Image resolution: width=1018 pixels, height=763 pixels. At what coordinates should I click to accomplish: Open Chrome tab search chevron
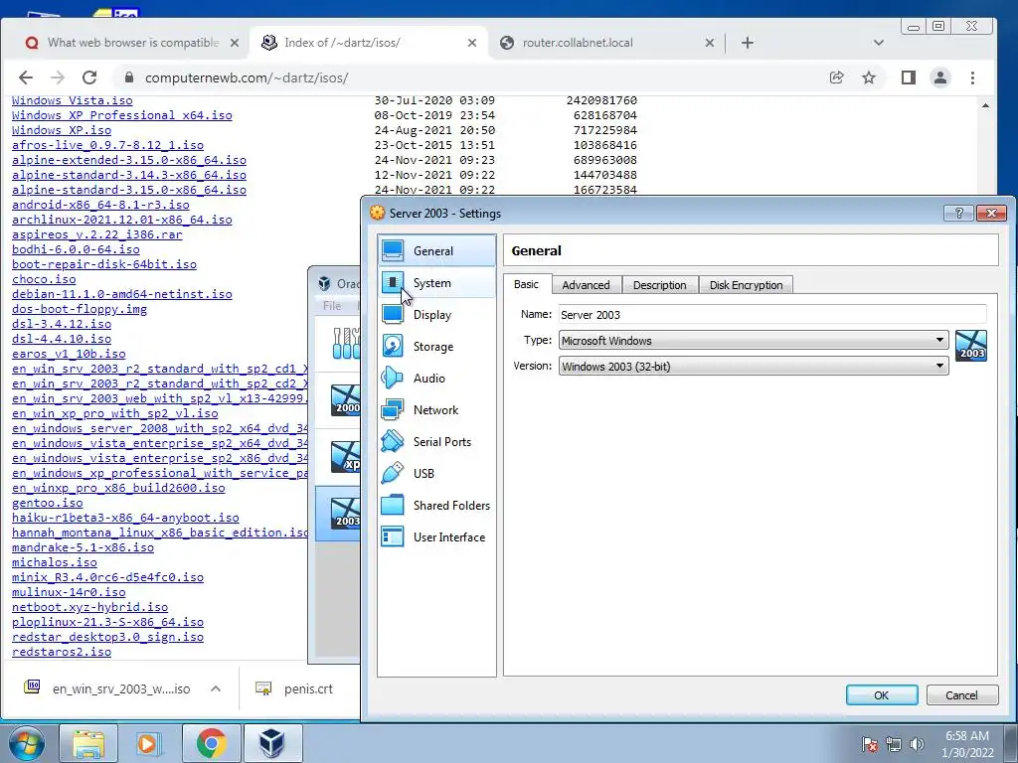(879, 43)
